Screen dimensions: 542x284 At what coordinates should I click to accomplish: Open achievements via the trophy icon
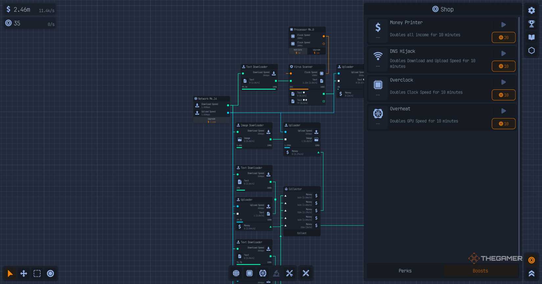pyautogui.click(x=531, y=24)
